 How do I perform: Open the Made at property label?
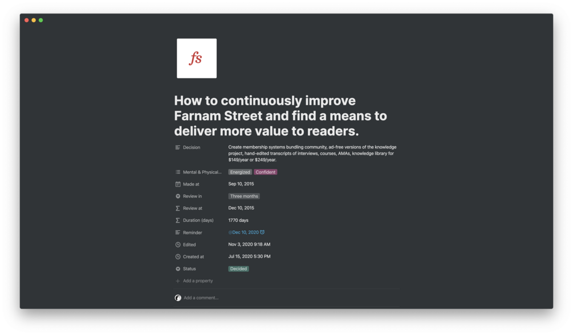click(191, 184)
